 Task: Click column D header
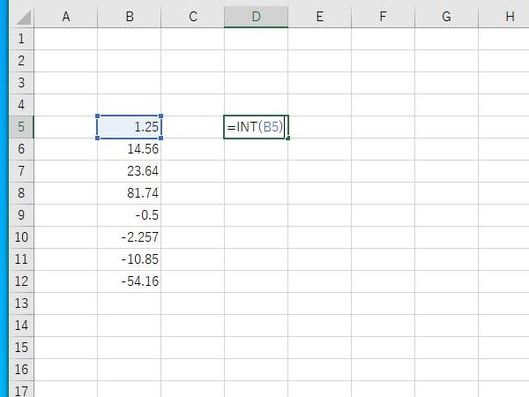pyautogui.click(x=256, y=17)
